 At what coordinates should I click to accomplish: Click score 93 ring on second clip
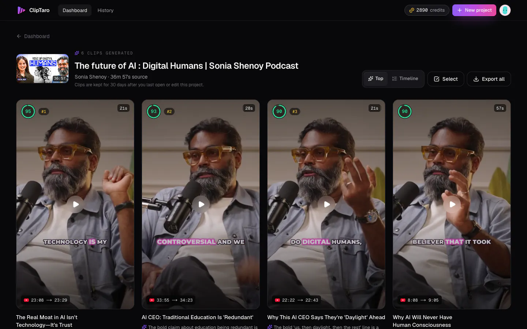click(x=154, y=111)
